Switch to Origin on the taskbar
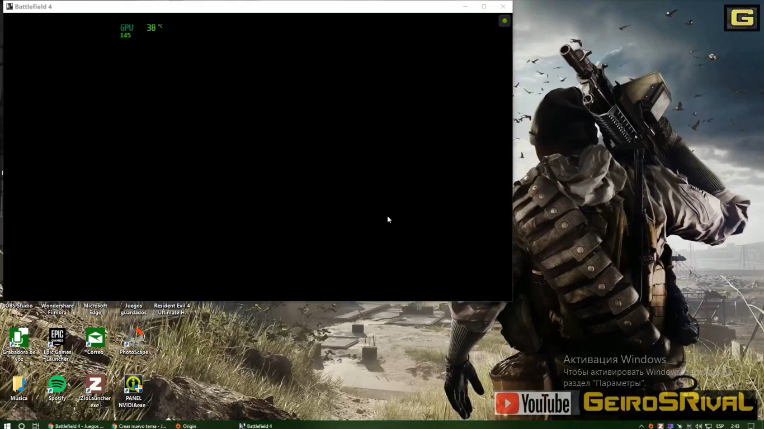 [x=186, y=426]
